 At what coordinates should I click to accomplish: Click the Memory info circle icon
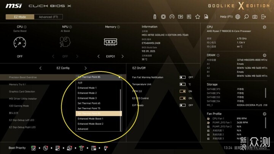(118, 27)
